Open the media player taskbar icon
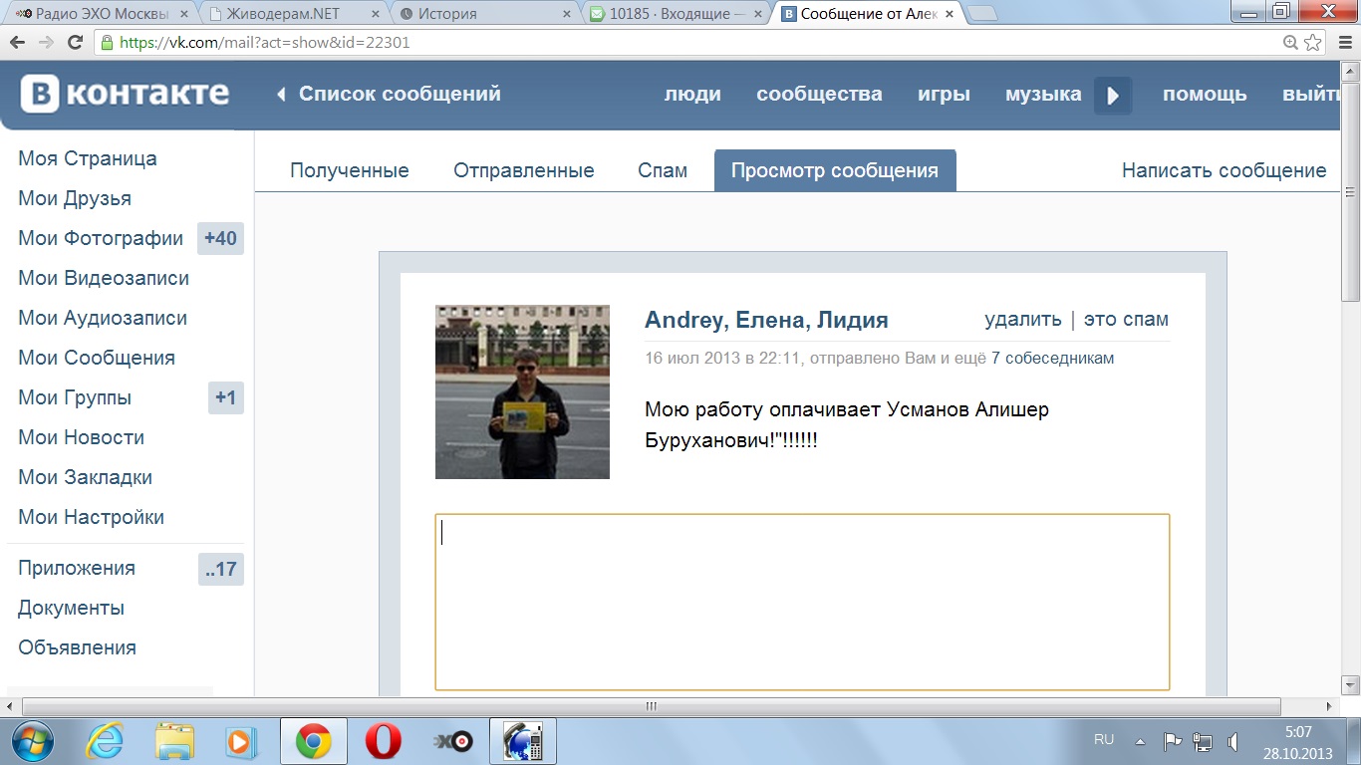 pyautogui.click(x=241, y=741)
